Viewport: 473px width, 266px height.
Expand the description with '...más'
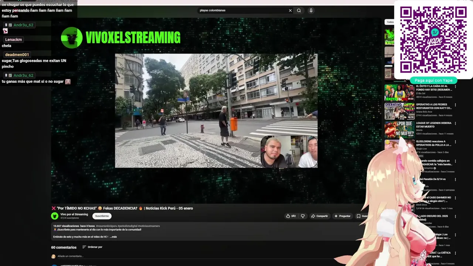tap(113, 237)
